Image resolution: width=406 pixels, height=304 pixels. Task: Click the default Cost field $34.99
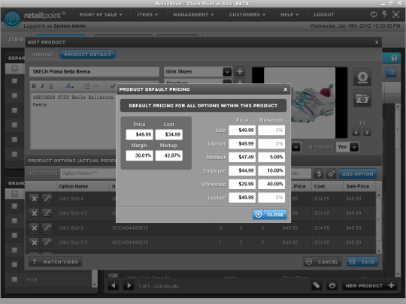coord(169,134)
